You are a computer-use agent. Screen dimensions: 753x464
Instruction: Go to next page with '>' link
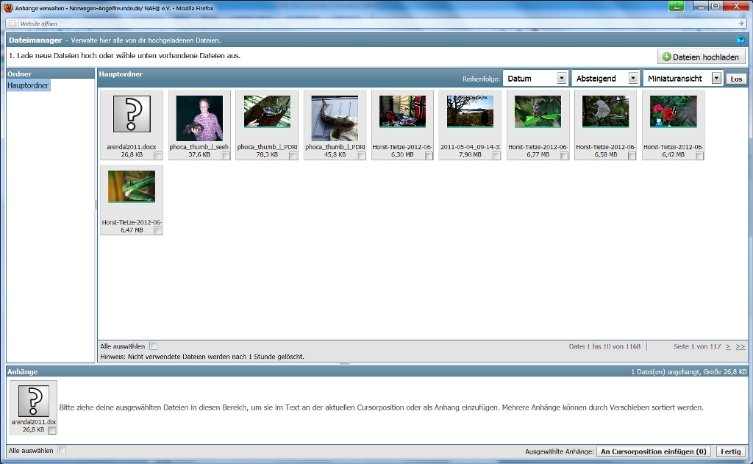click(x=728, y=346)
